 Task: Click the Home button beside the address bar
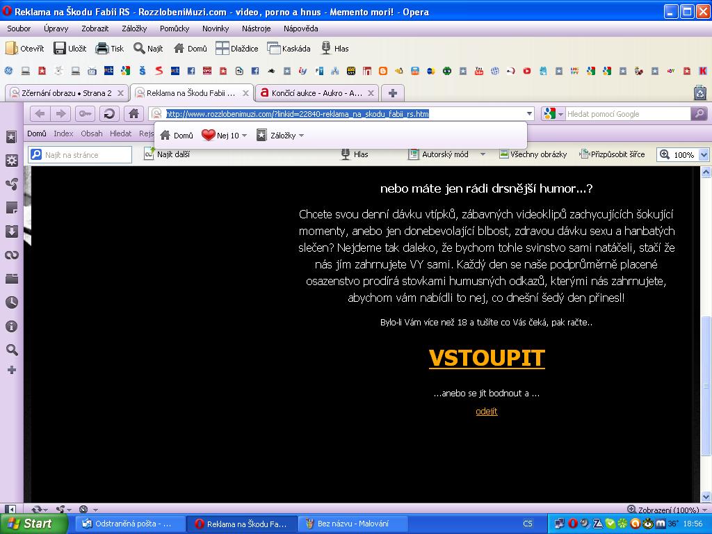point(133,114)
